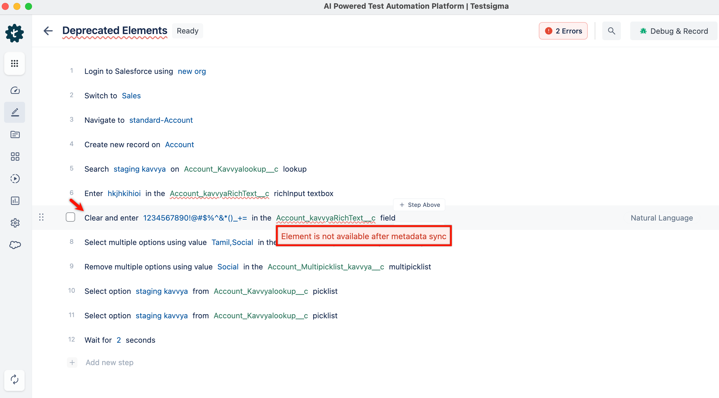Click staging kavvya in step 11
Image resolution: width=719 pixels, height=398 pixels.
[x=162, y=316]
